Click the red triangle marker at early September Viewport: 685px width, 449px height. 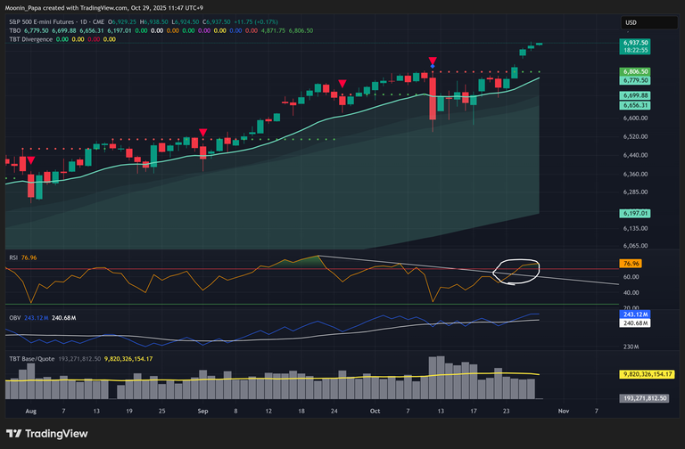[x=203, y=134]
